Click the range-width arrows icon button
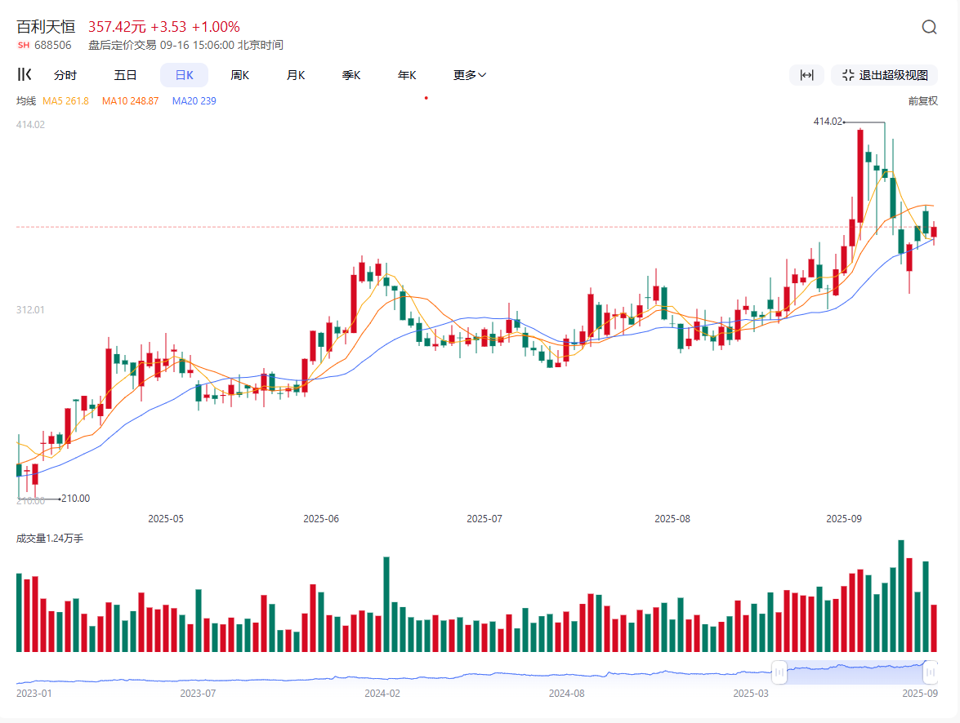Screen dimensions: 960x723 tap(806, 75)
